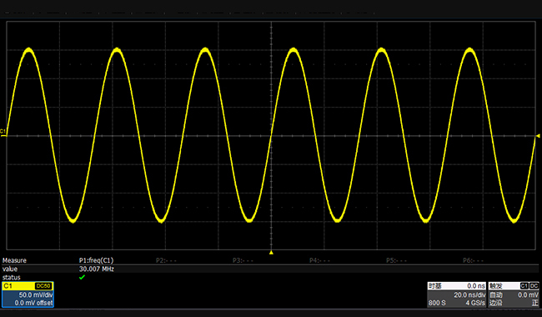This screenshot has height=317, width=542.
Task: Click the trigger delay marker below the grid
Action: point(271,253)
